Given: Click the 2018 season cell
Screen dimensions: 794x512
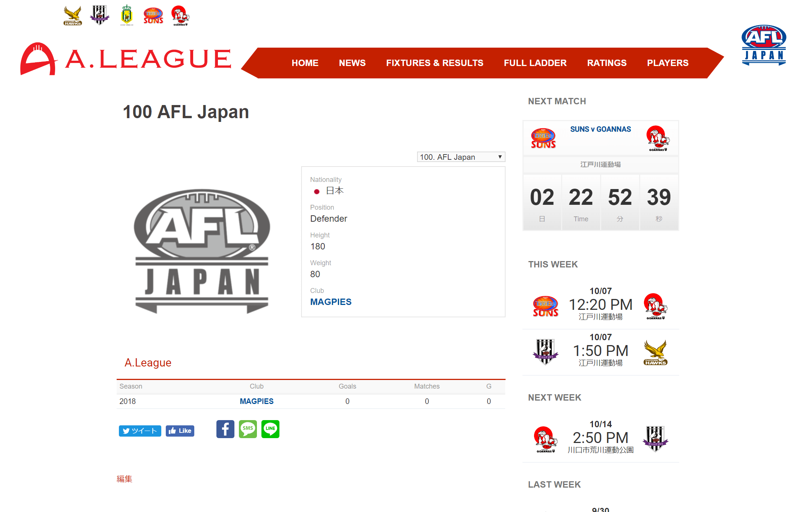Looking at the screenshot, I should [x=128, y=401].
